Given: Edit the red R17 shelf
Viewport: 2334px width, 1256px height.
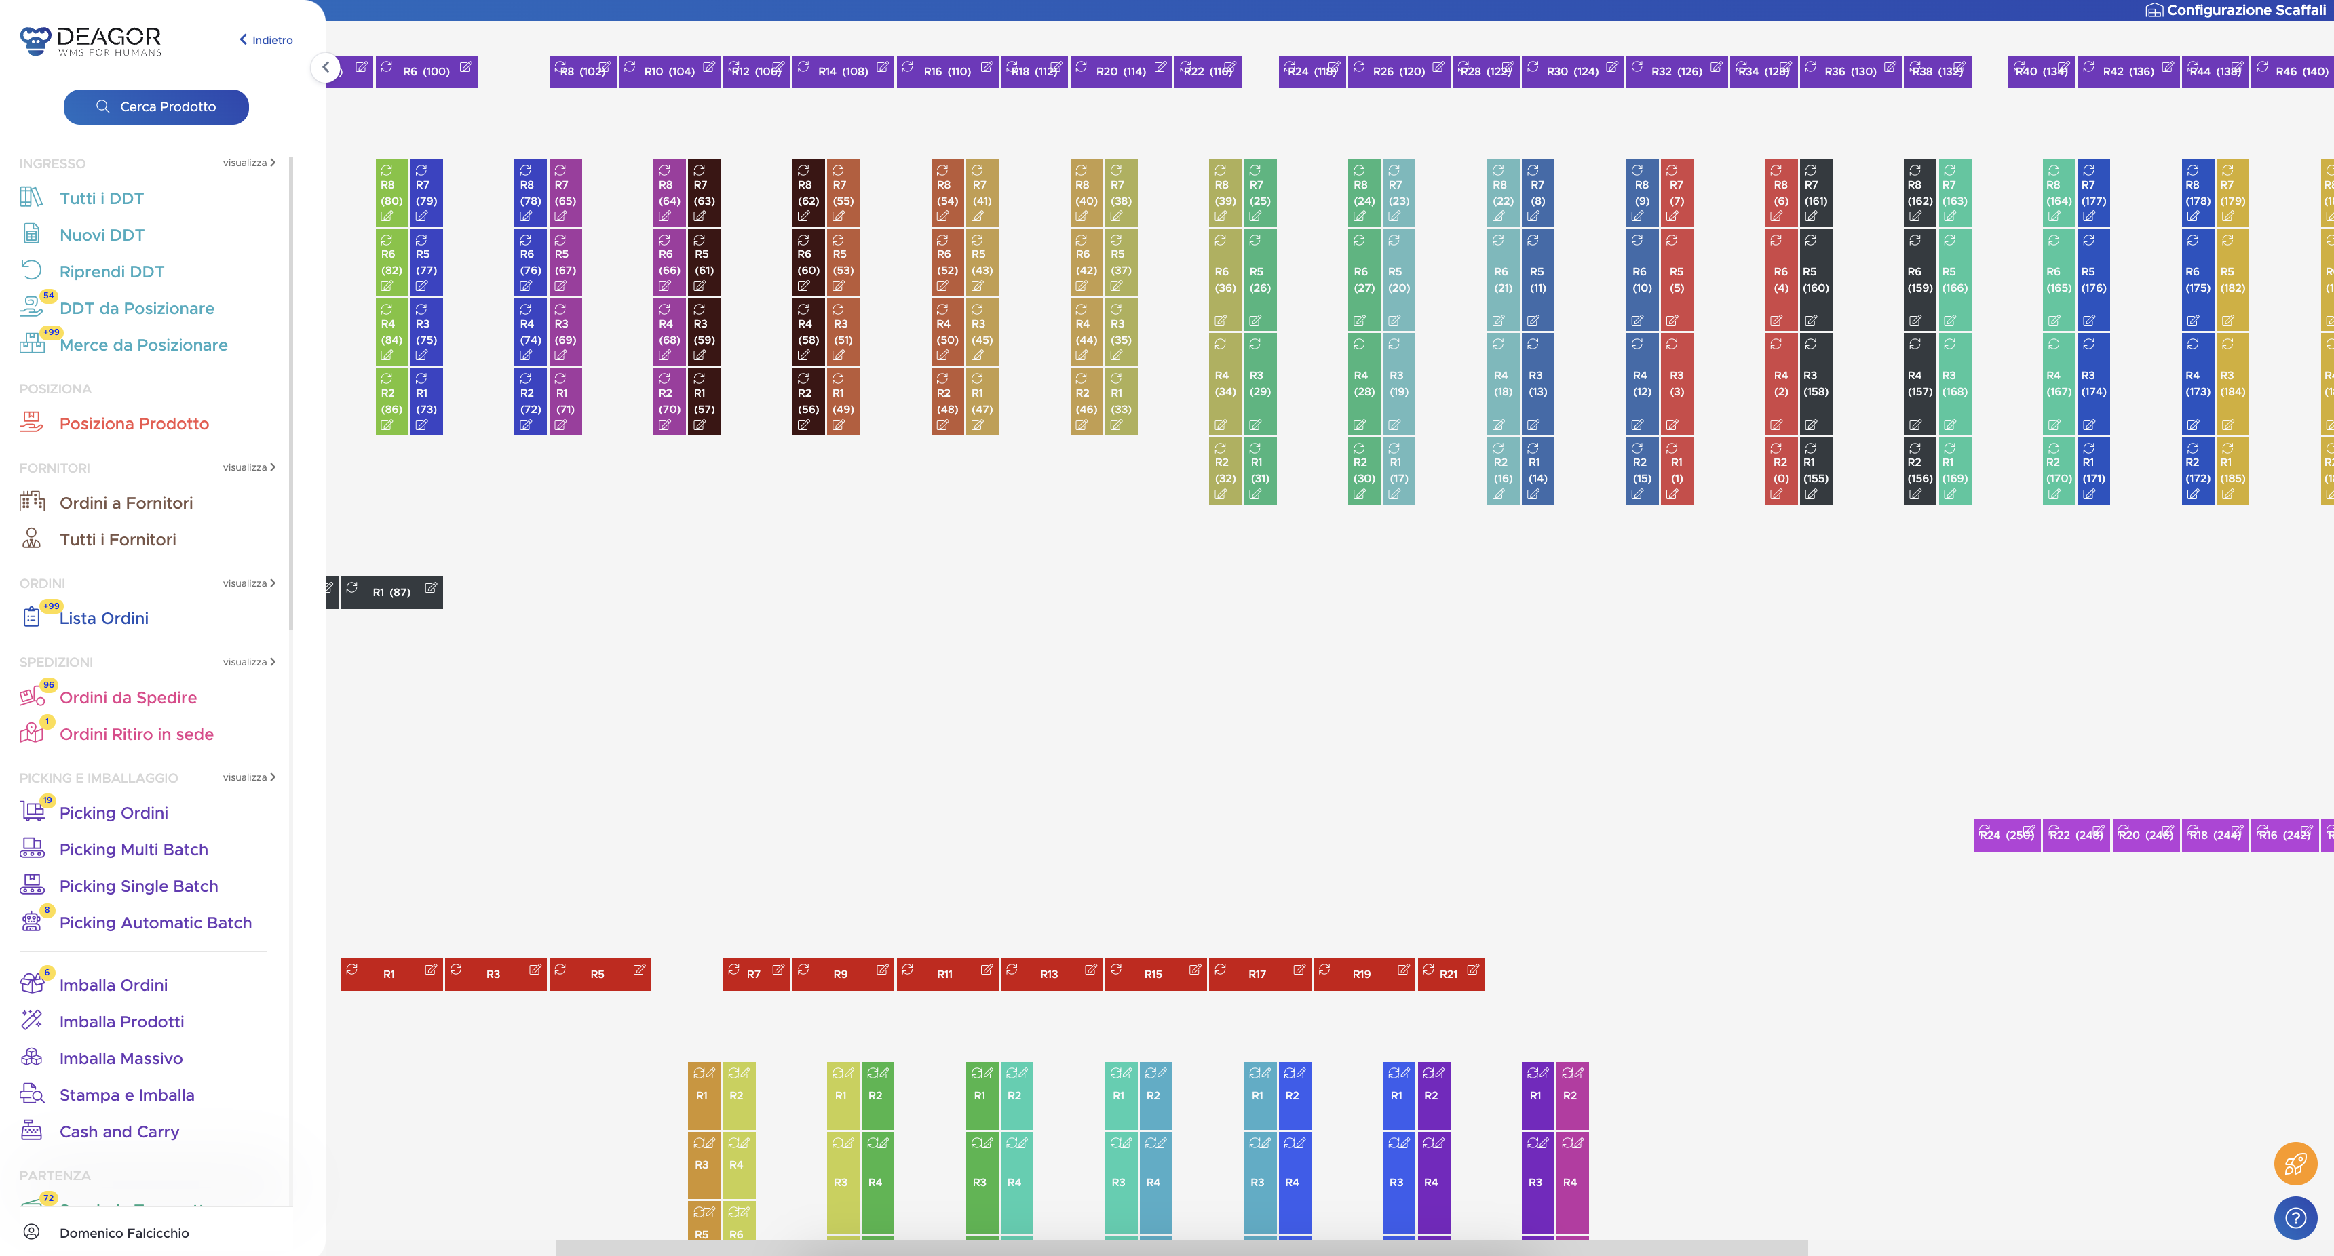Looking at the screenshot, I should click(x=1299, y=969).
